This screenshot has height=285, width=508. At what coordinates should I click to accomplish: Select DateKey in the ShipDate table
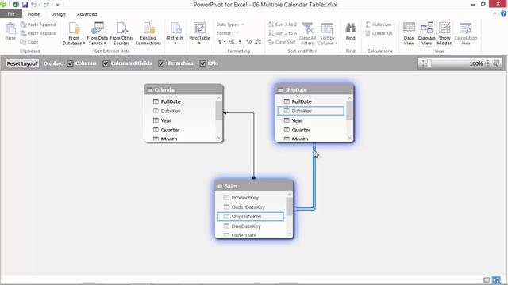(311, 111)
